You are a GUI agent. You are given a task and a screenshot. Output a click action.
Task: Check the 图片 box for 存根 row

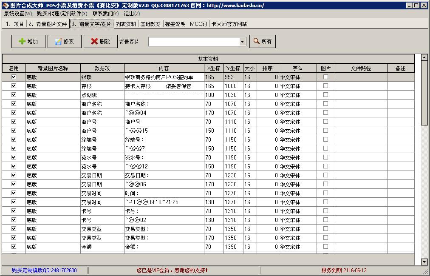point(325,86)
